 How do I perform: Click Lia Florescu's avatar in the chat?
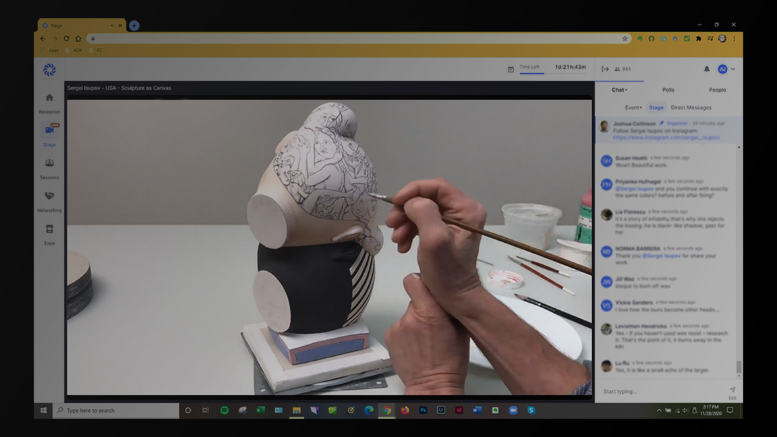(x=606, y=214)
